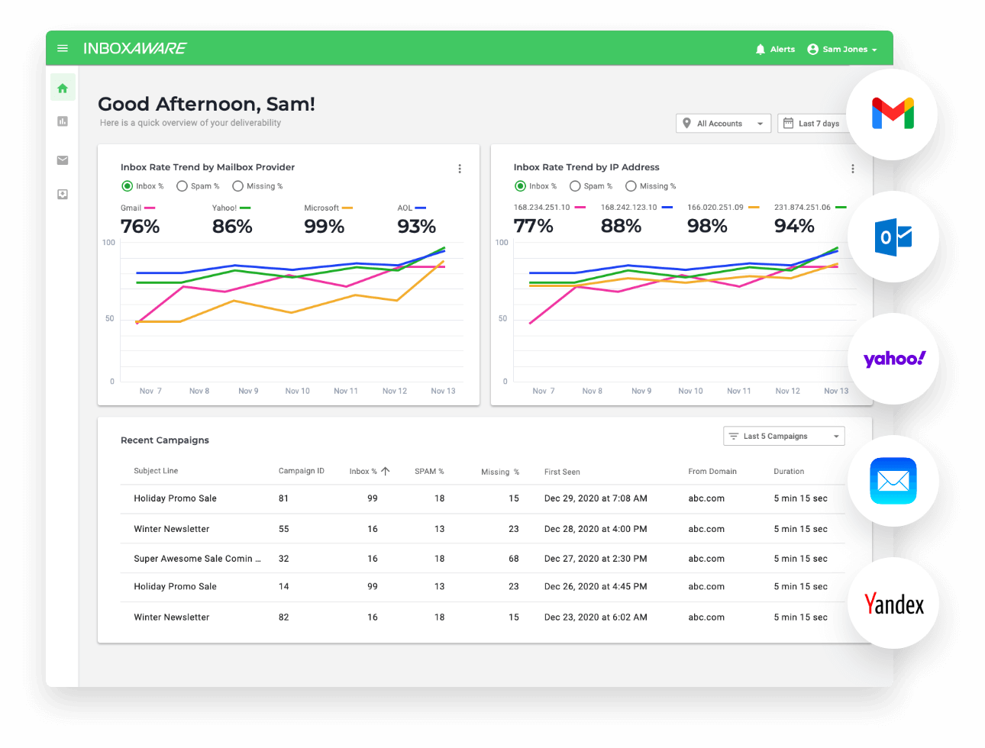Sort by the Subject Line column header
Screen dimensions: 985x748
pos(156,471)
